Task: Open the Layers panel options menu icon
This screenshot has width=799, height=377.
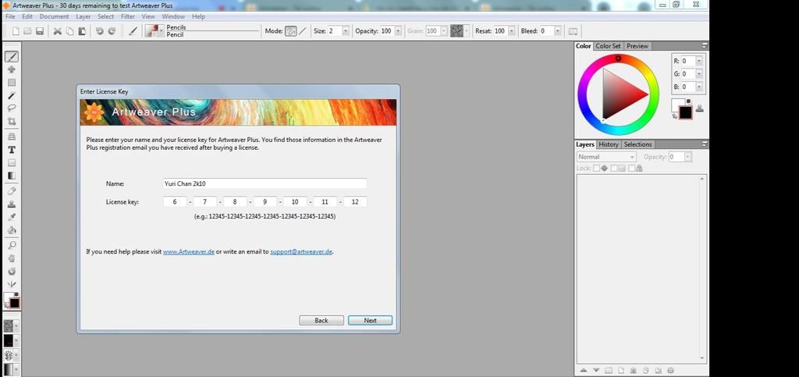Action: click(x=705, y=144)
